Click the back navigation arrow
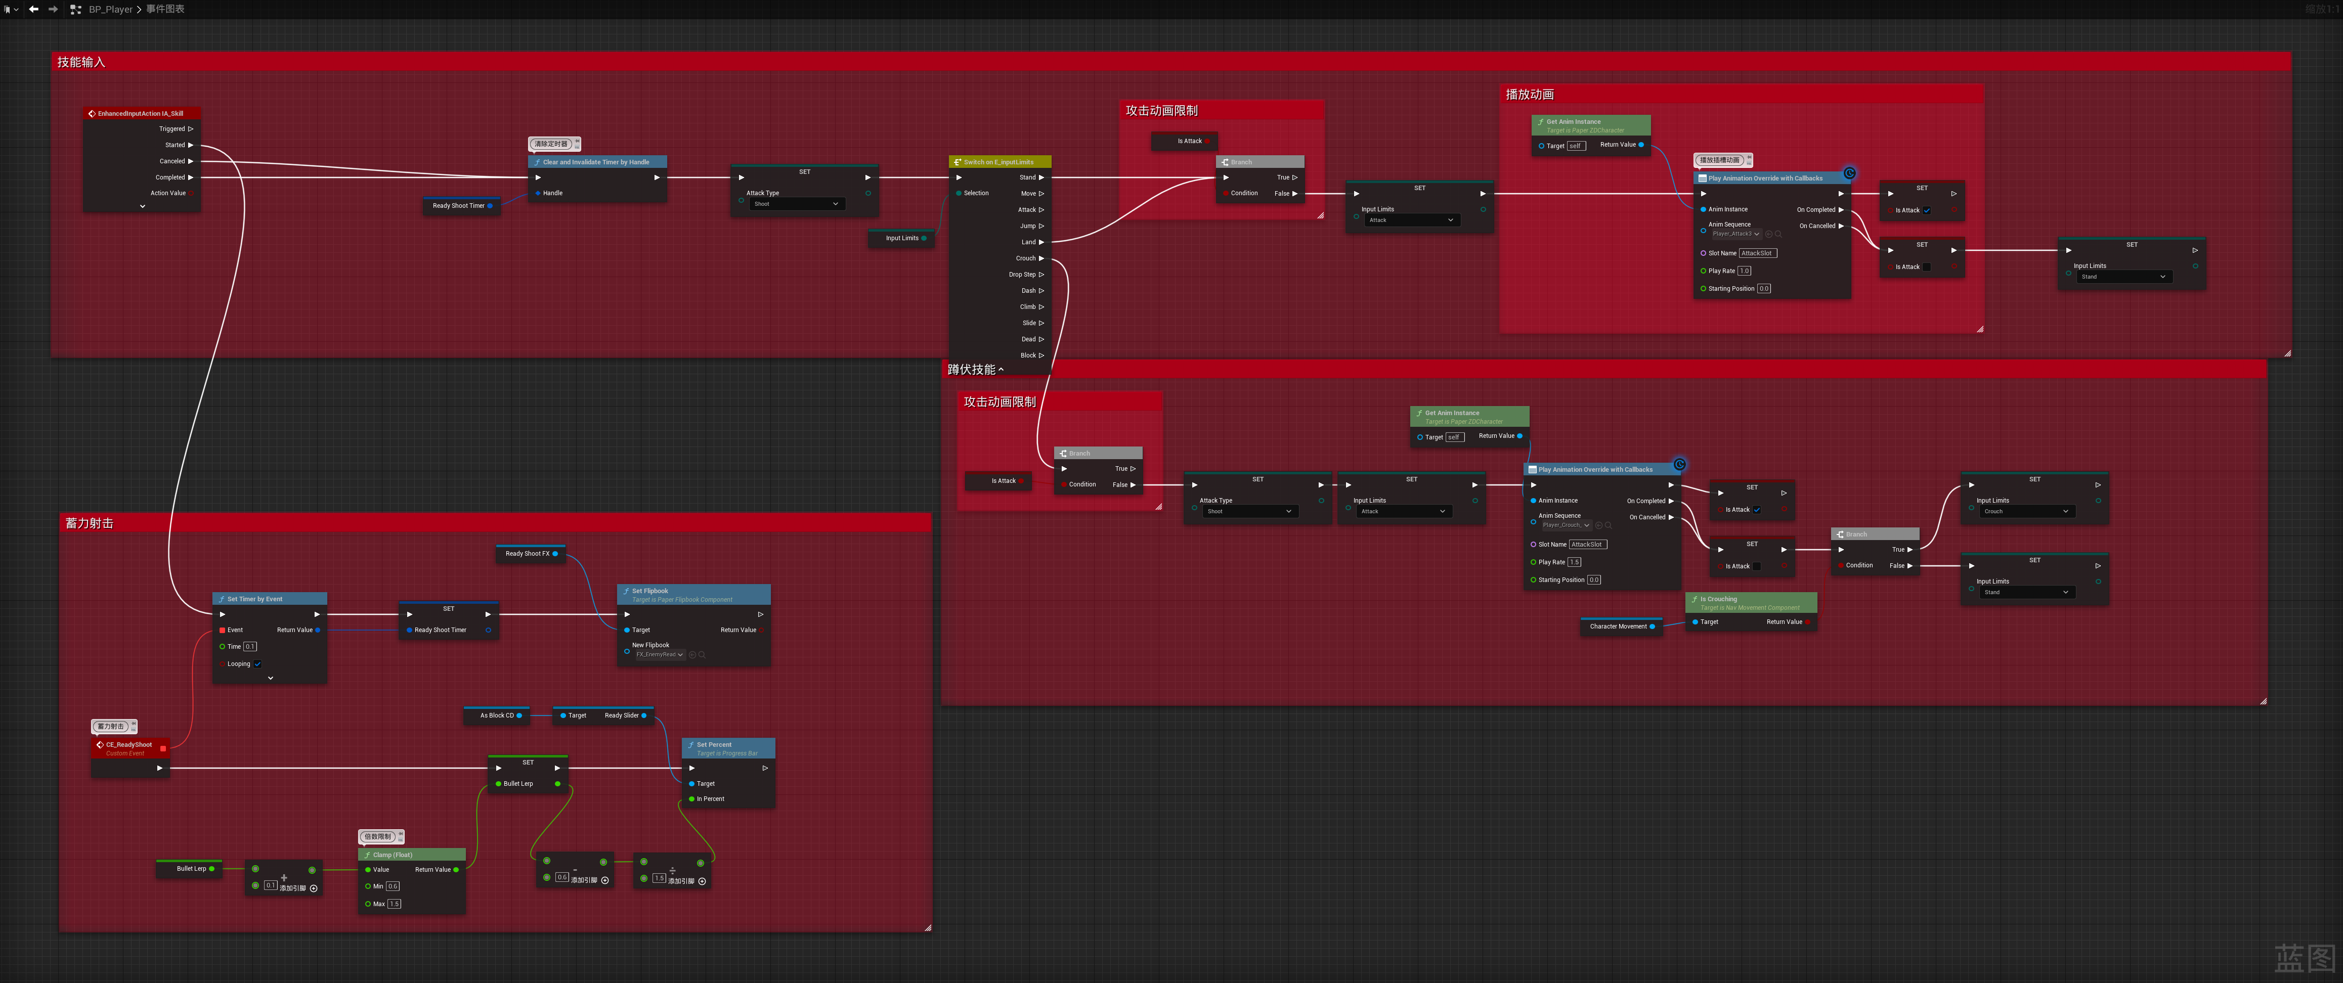Screen dimensions: 2343x983 [x=34, y=9]
